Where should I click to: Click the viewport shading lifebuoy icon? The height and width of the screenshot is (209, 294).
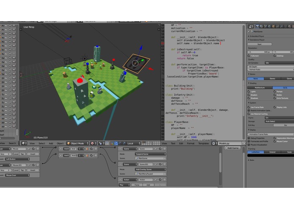[93, 143]
